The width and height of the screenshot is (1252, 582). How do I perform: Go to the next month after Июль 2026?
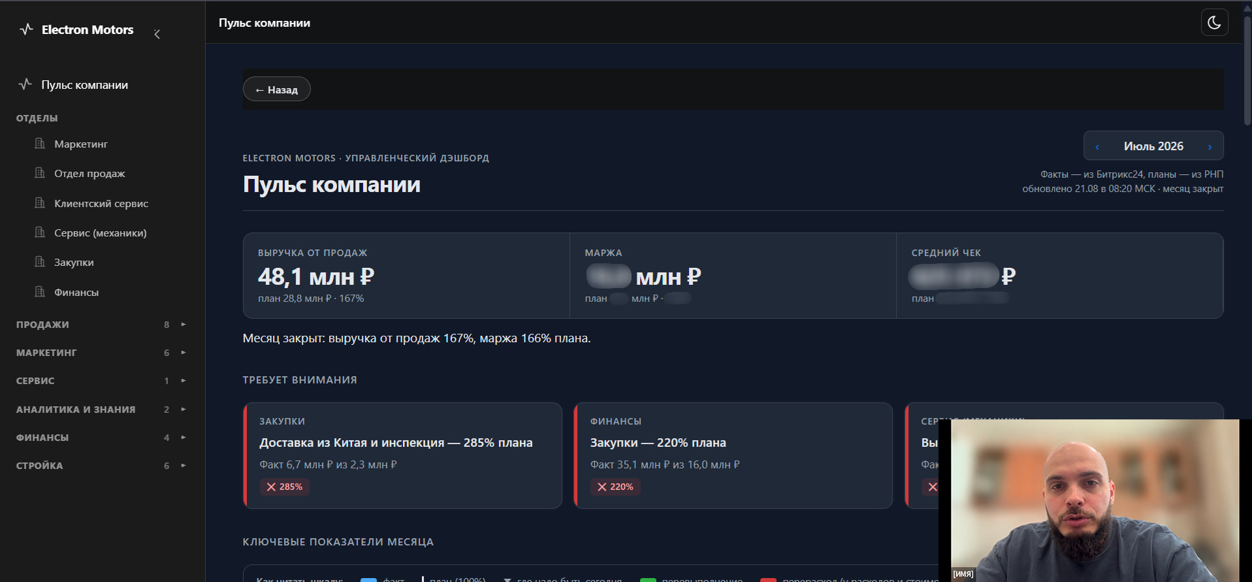tap(1210, 147)
